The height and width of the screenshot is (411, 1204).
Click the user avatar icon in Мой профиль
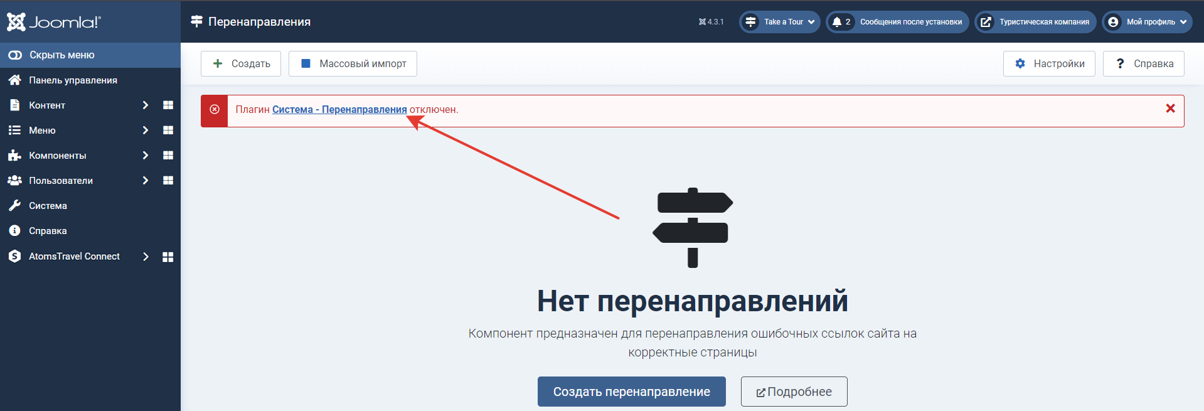coord(1113,22)
